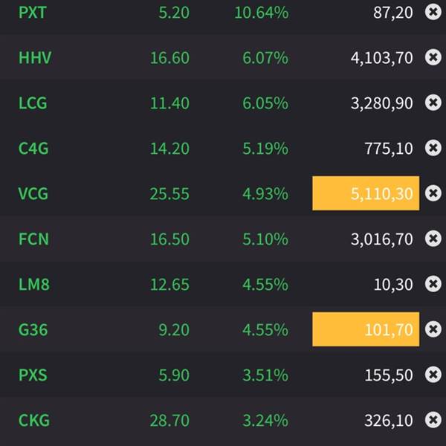The height and width of the screenshot is (446, 446).
Task: Remove VCG from the list
Action: [433, 193]
